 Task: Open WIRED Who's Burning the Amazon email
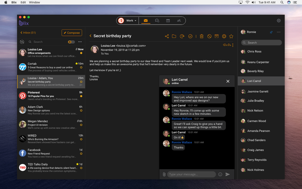[x=51, y=139]
